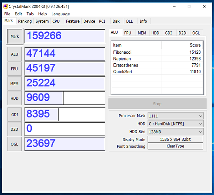Minimize the CrystalMark window

coord(174,6)
